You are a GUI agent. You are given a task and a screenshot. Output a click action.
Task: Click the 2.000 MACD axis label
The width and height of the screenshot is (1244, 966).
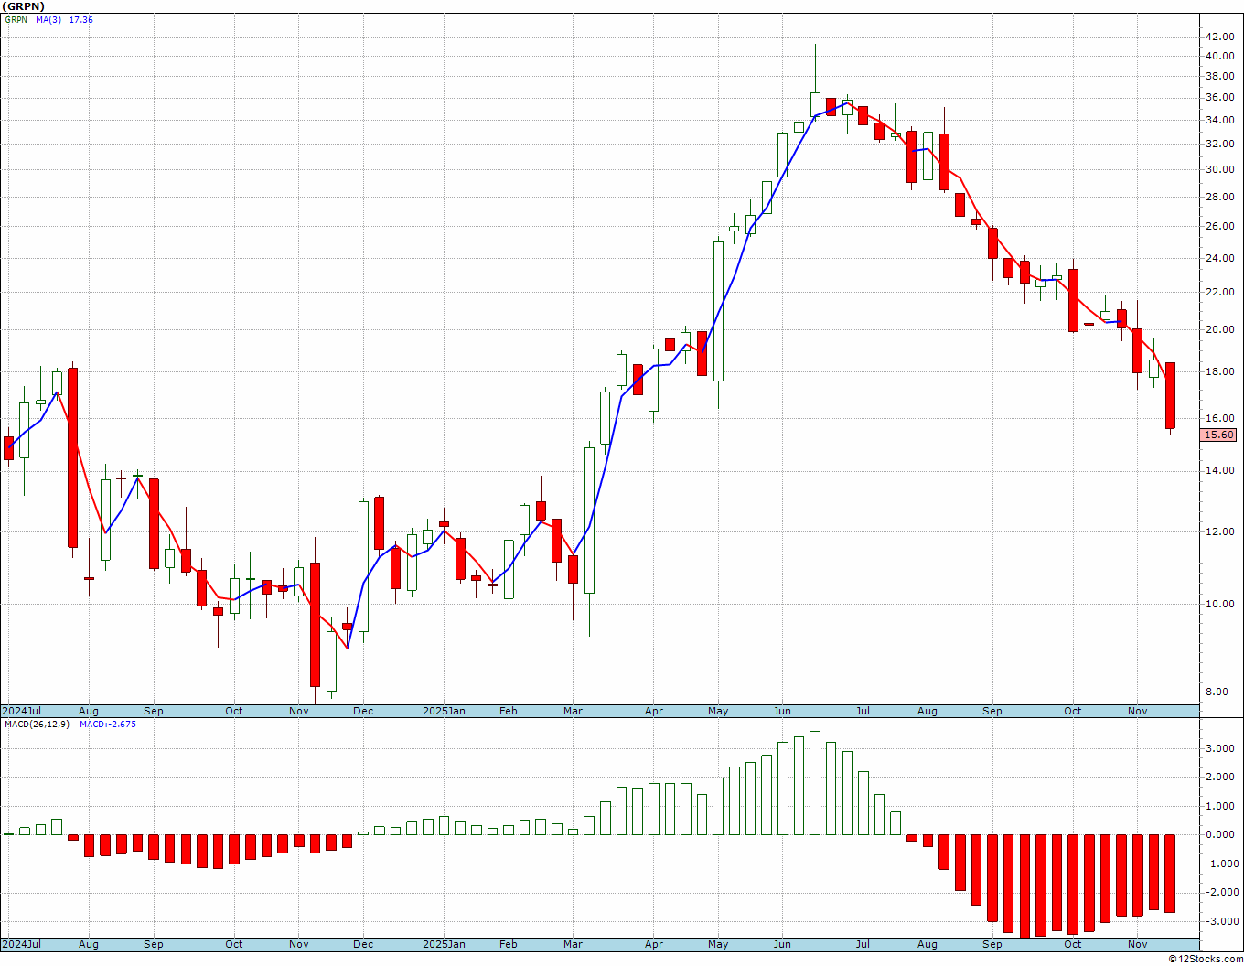click(1221, 777)
